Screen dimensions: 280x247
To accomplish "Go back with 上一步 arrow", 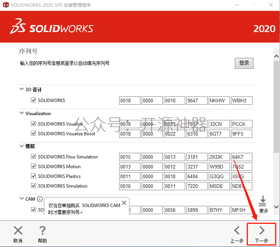I will tap(237, 231).
